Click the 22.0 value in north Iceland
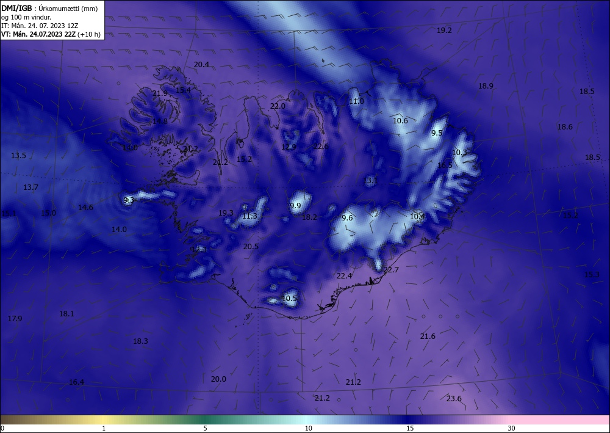 pos(278,106)
